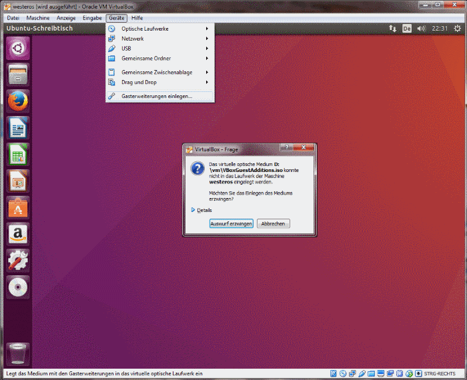
Task: Expand Gemeinsame Zwischenablage submenu
Action: (160, 72)
